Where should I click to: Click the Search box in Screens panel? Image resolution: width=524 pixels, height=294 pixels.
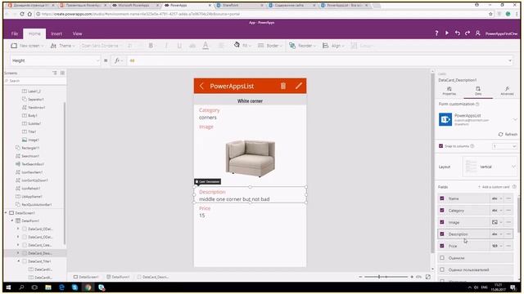(x=34, y=81)
